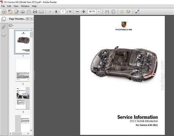Open the zoom percentage dropdown arrow
Viewport: 174px width, 136px height.
click(x=99, y=12)
